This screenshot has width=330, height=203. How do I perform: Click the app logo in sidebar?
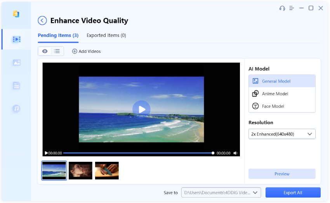[16, 14]
